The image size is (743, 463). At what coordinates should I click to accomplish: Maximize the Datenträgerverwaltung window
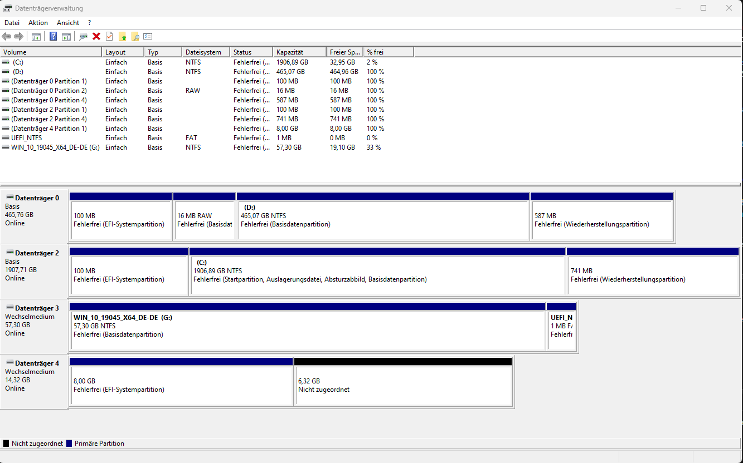(703, 8)
